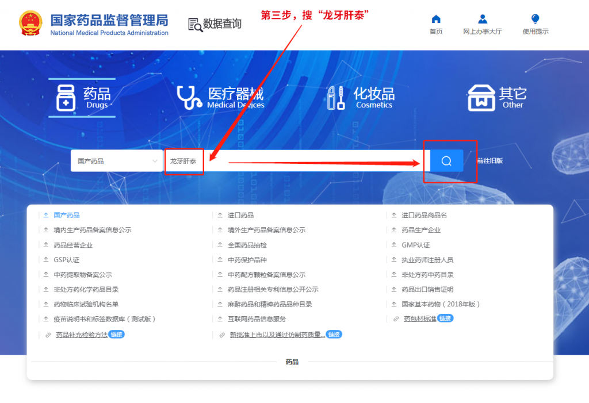Open 疫苗说明书和标签数据库（测试版）

(105, 319)
